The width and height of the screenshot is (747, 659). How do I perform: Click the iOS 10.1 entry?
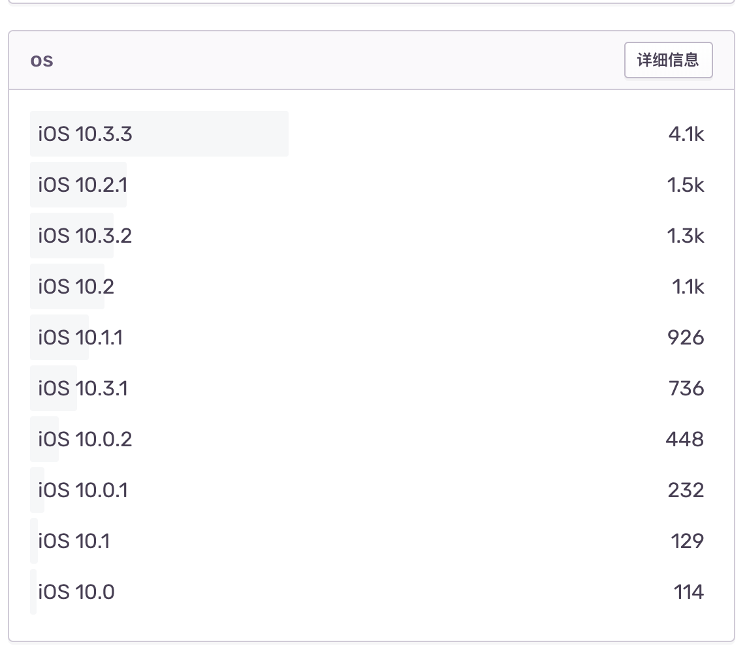[x=74, y=541]
